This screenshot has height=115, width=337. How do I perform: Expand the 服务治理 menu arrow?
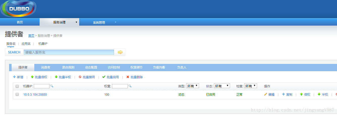pos(76,22)
